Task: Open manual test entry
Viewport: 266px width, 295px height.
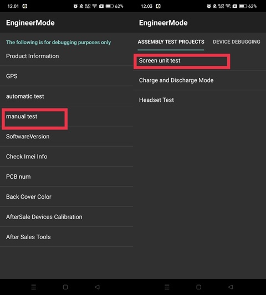Action: (x=66, y=116)
